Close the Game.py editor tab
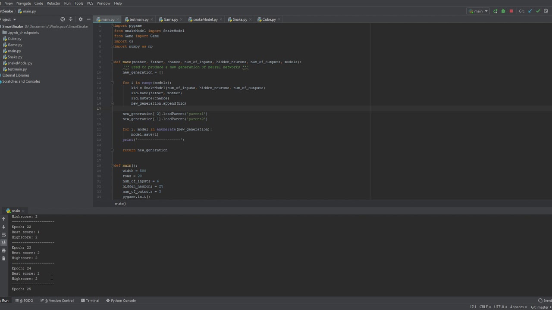The width and height of the screenshot is (552, 310). [x=182, y=19]
